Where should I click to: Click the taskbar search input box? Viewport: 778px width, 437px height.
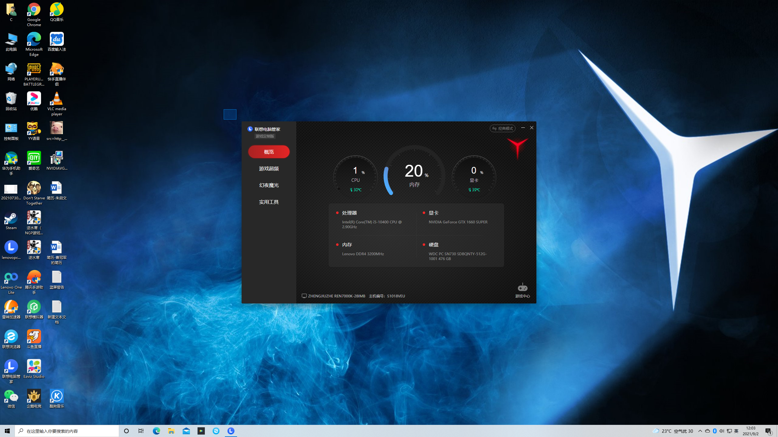click(x=67, y=431)
